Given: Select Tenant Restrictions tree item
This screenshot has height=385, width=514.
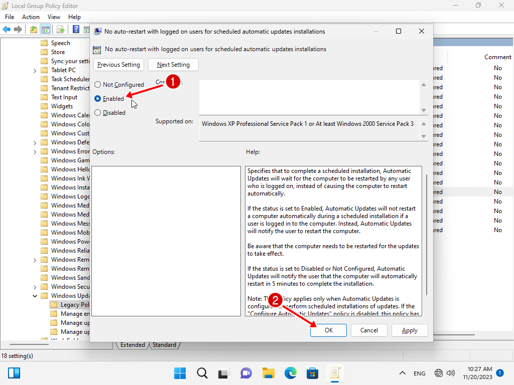Looking at the screenshot, I should 70,88.
